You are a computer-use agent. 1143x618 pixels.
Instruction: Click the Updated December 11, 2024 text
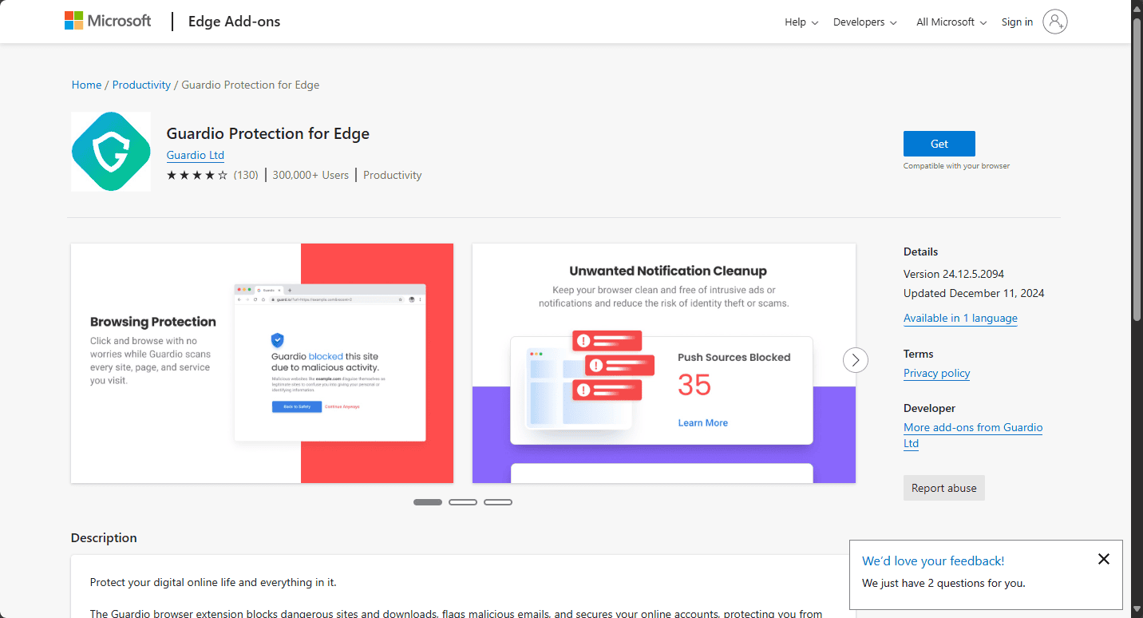tap(974, 293)
